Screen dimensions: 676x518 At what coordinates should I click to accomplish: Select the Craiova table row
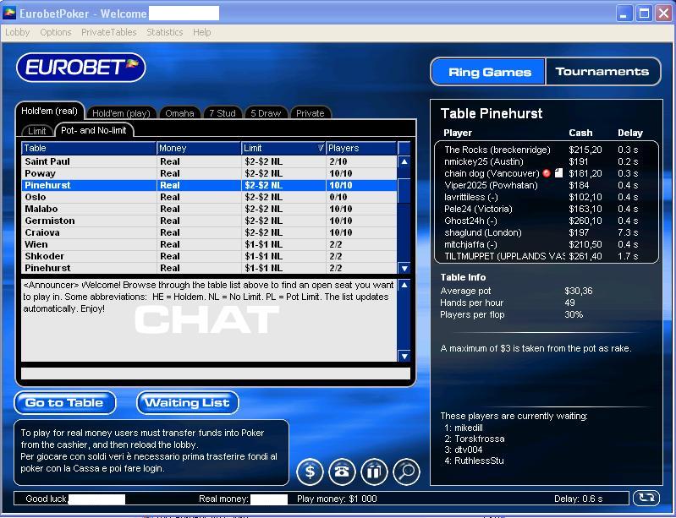point(209,232)
